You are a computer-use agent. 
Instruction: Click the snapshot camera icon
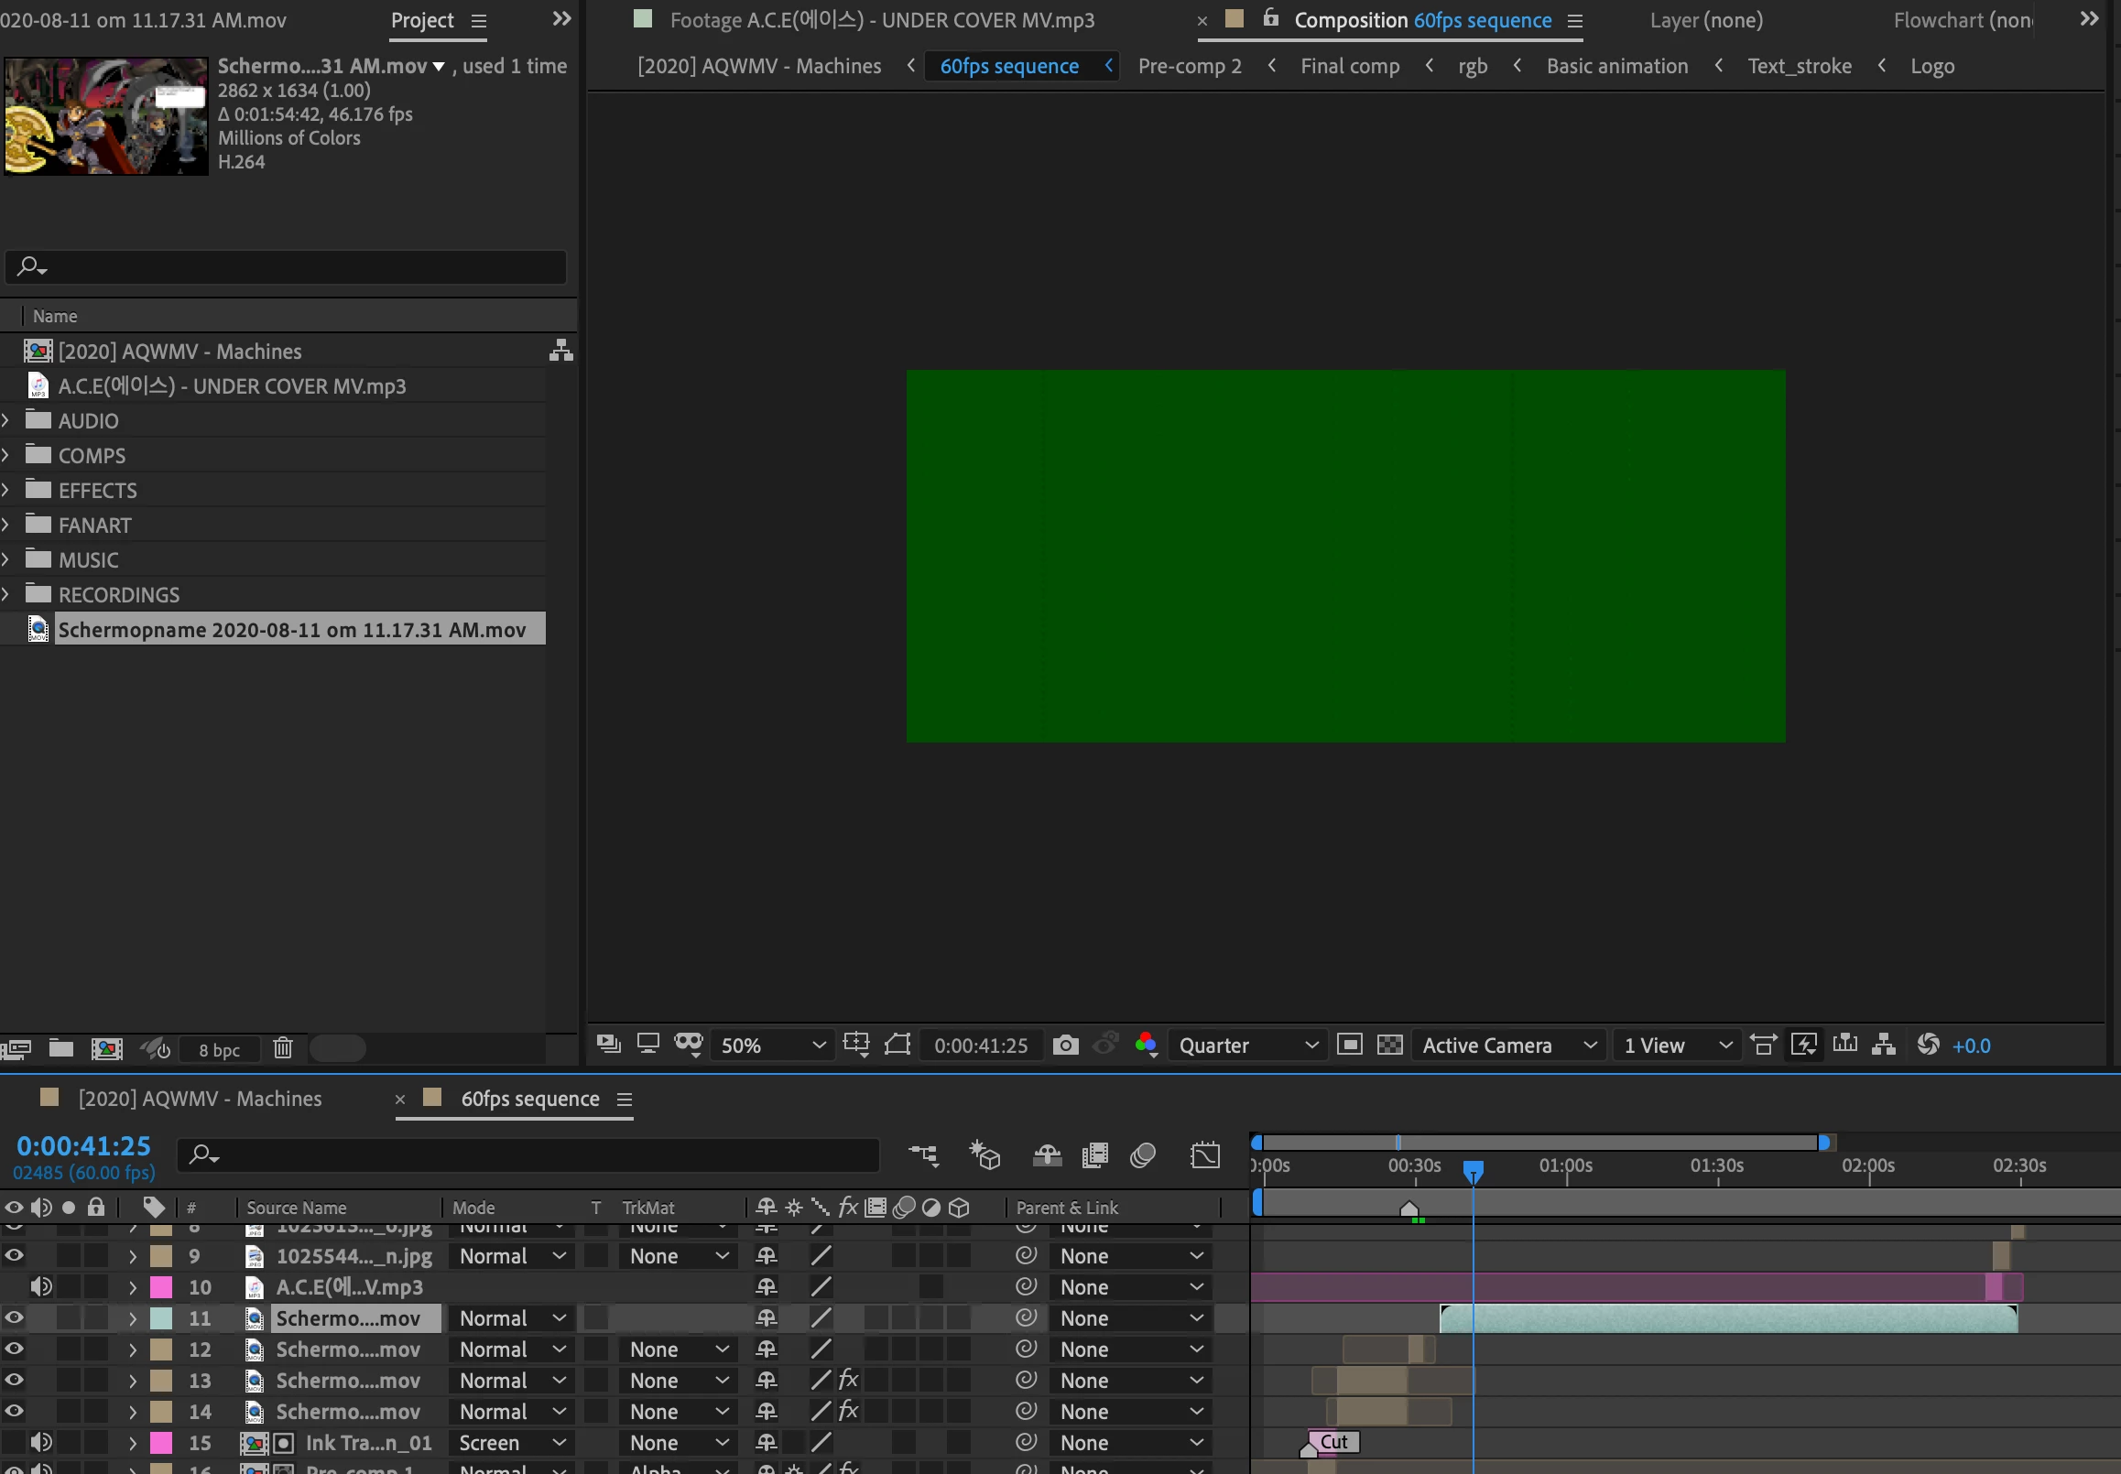coord(1065,1045)
